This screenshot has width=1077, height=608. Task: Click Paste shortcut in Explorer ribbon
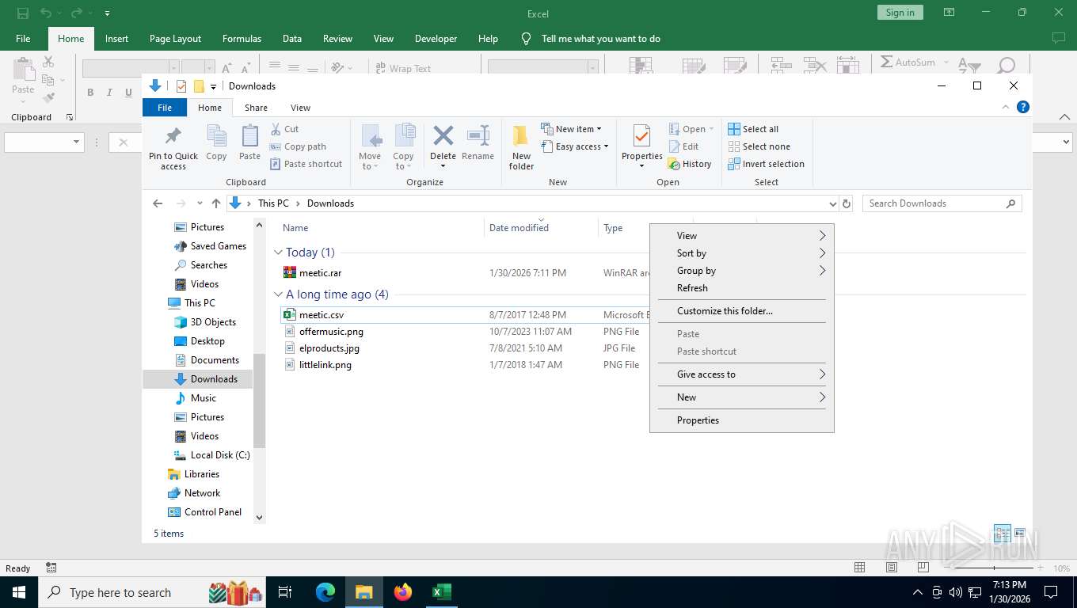306,164
